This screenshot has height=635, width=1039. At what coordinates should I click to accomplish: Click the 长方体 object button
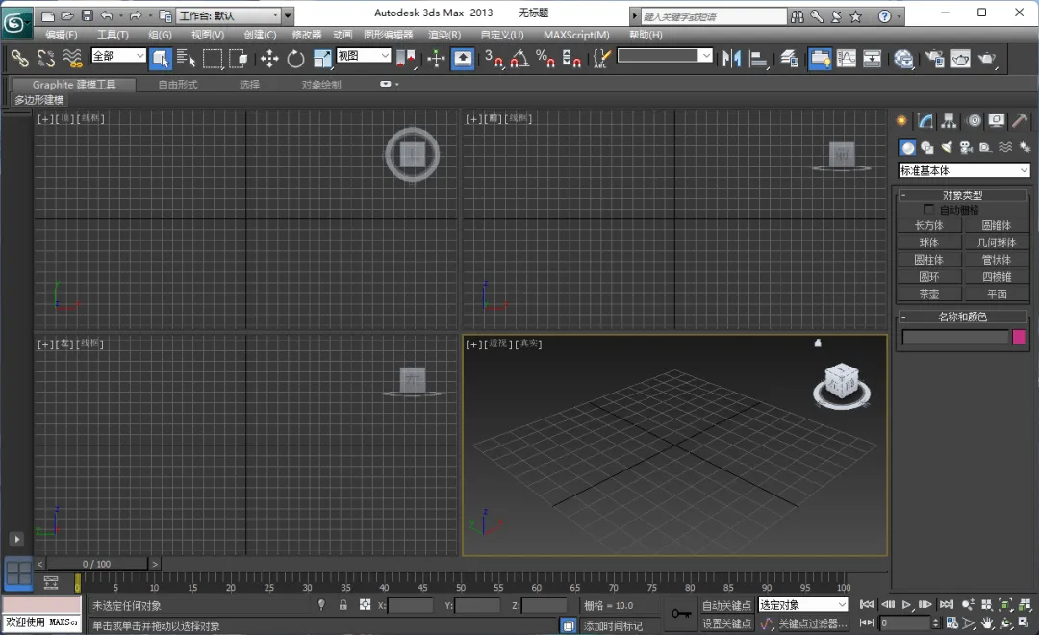point(928,225)
